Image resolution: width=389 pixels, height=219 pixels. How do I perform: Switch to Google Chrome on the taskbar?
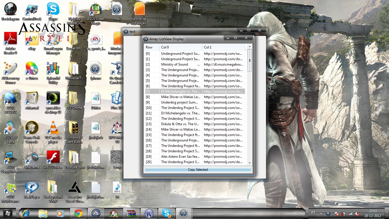pos(78,213)
